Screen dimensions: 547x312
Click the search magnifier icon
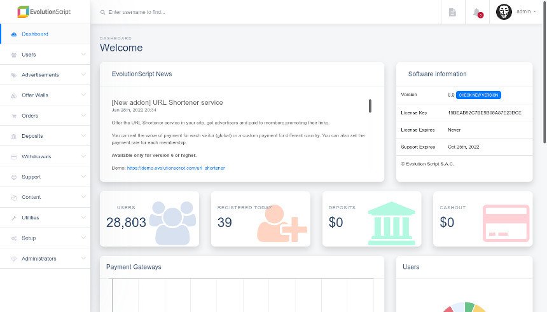pos(102,12)
